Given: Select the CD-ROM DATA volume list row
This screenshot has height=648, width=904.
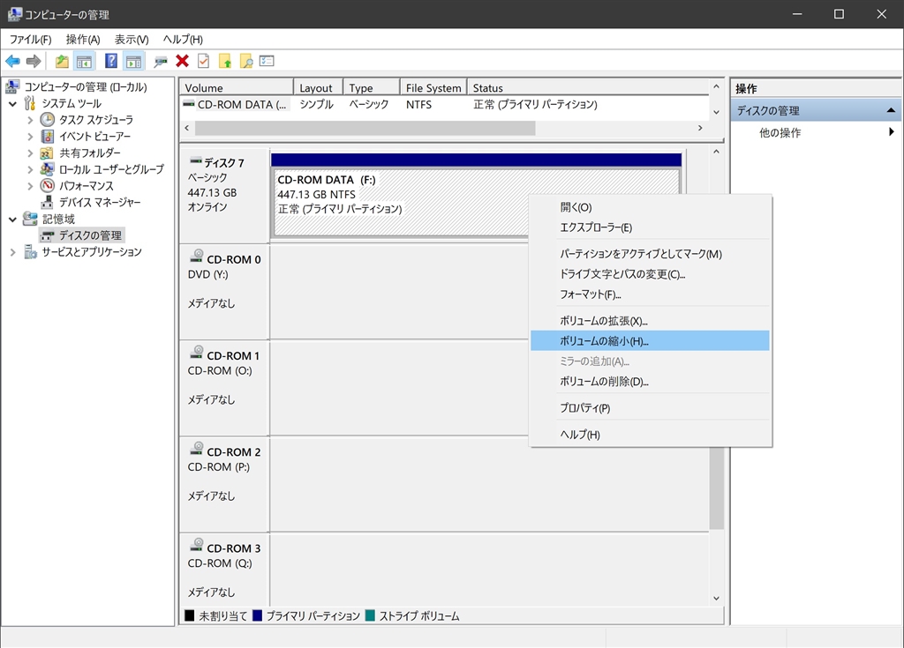Looking at the screenshot, I should pyautogui.click(x=444, y=105).
